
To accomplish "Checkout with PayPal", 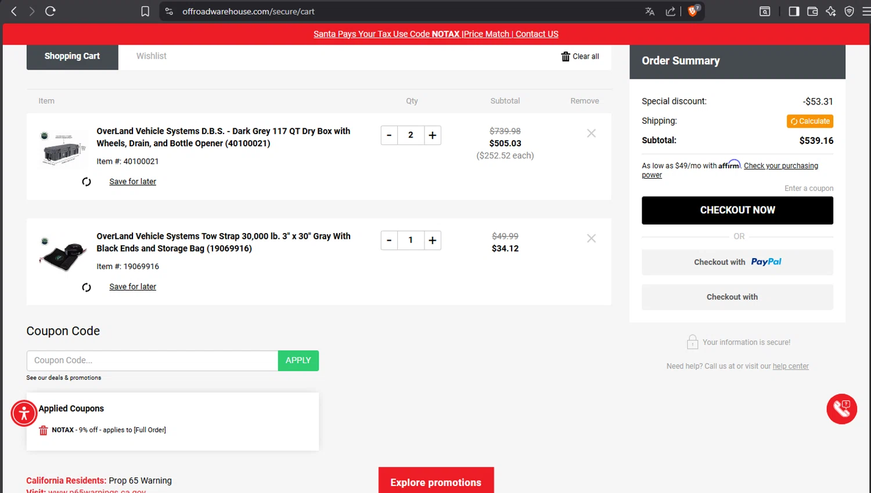I will point(737,262).
